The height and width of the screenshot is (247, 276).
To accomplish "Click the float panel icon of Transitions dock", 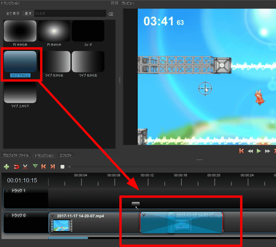I will coord(112,3).
